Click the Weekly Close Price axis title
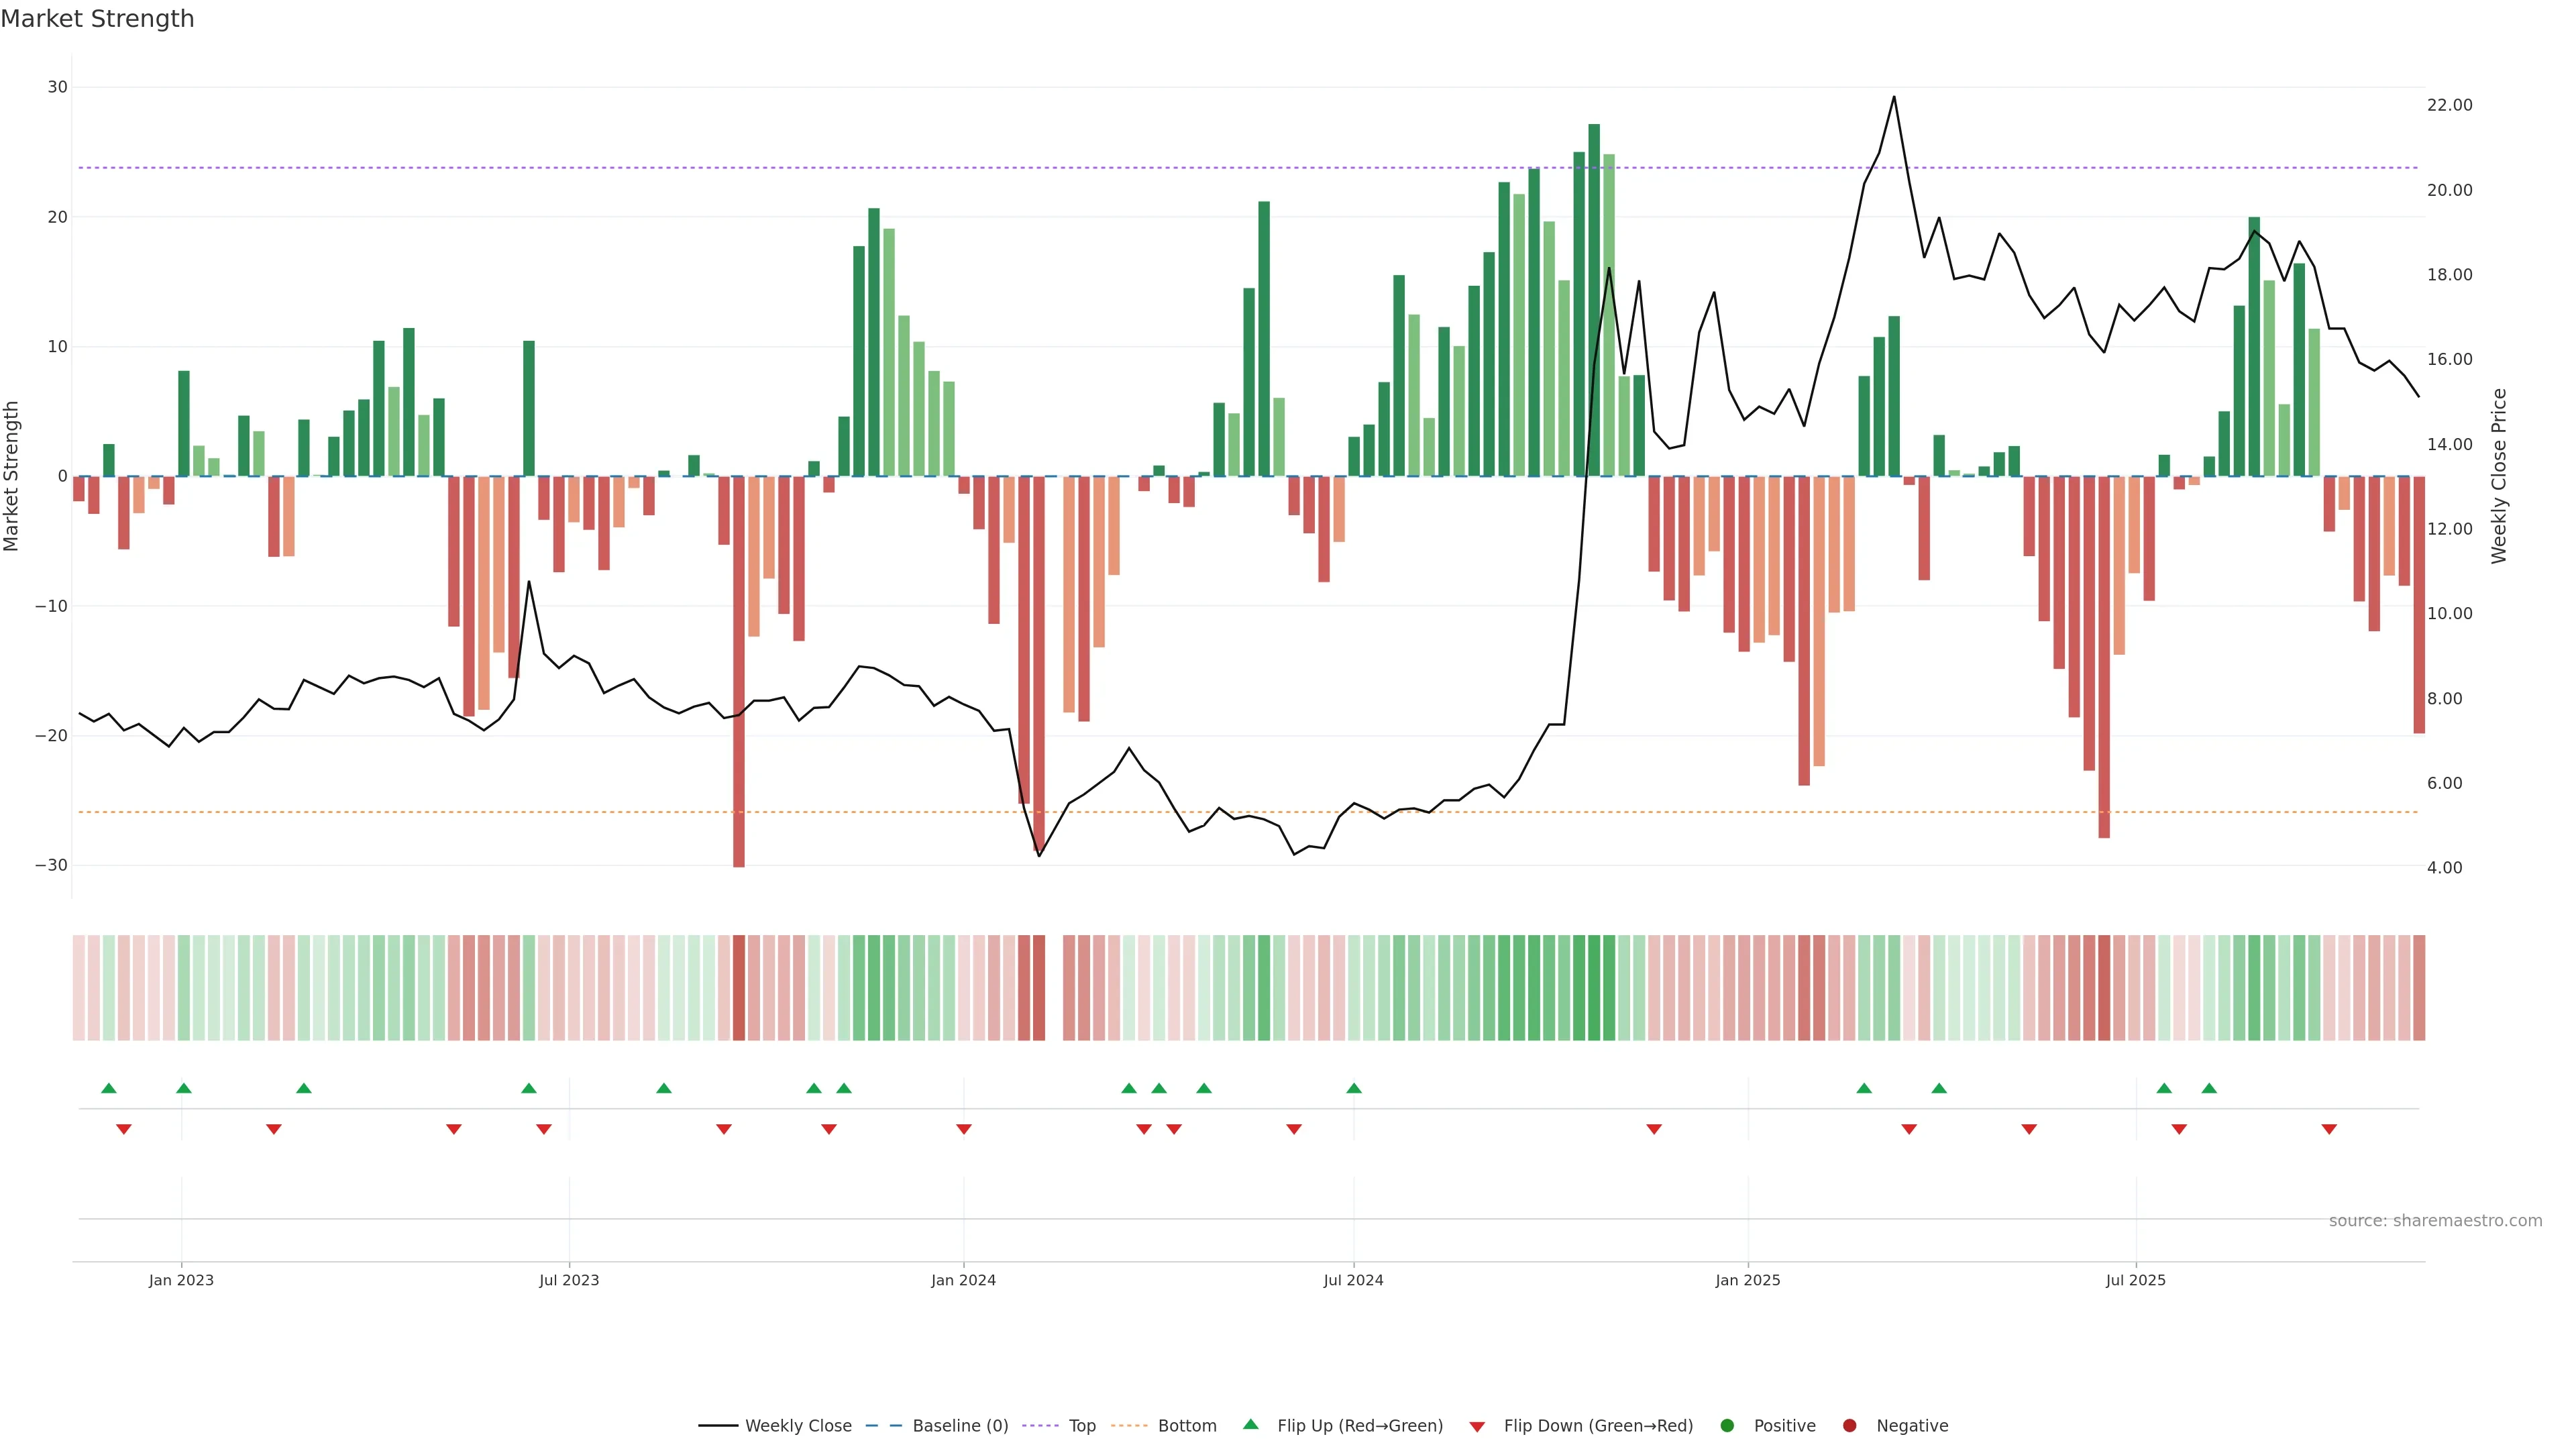Image resolution: width=2576 pixels, height=1449 pixels. [2499, 476]
